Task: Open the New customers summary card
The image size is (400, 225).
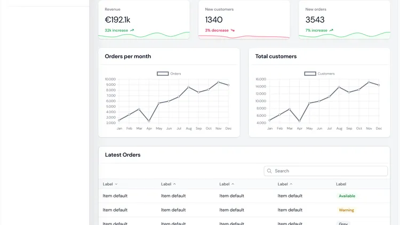Action: [x=244, y=19]
